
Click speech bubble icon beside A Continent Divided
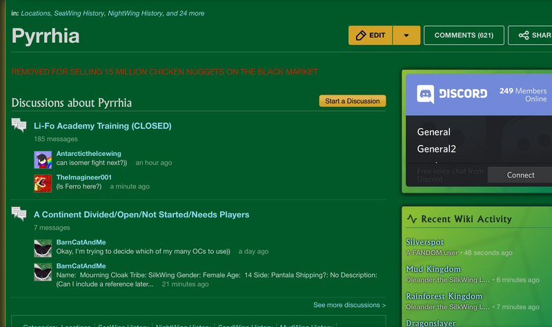[19, 215]
